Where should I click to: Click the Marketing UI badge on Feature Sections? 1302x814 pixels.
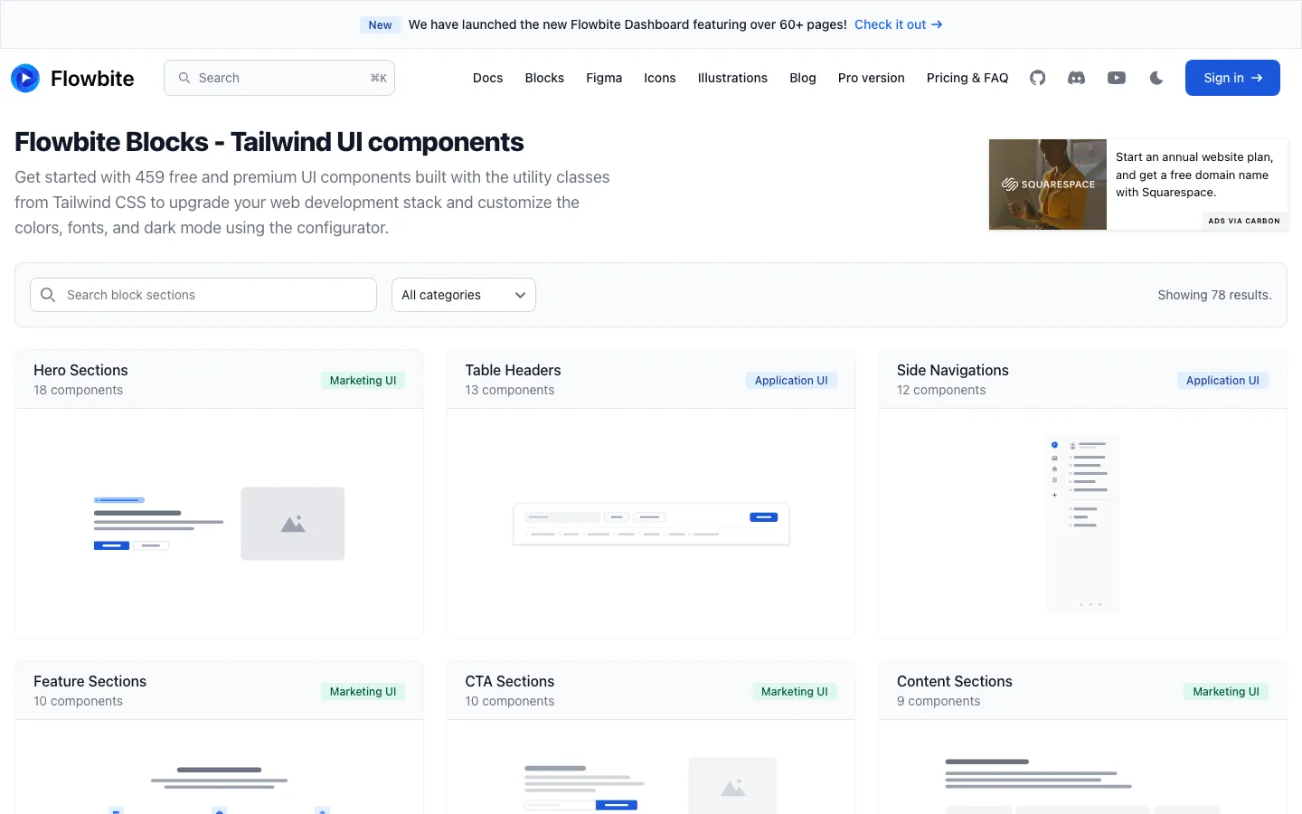pos(363,692)
